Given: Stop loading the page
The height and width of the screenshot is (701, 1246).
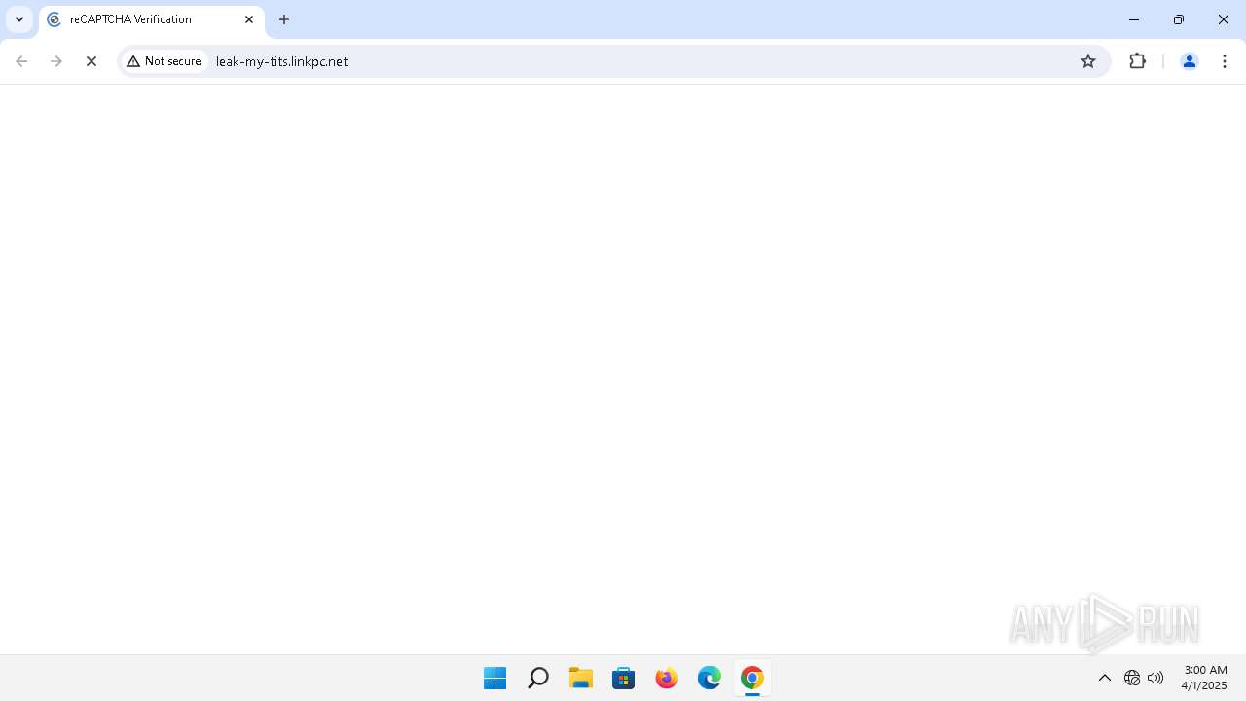Looking at the screenshot, I should click(x=92, y=61).
